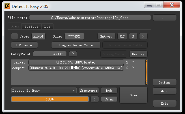Screen dimensions: 185x114
Task: Click the Exit button
Action: tap(165, 103)
